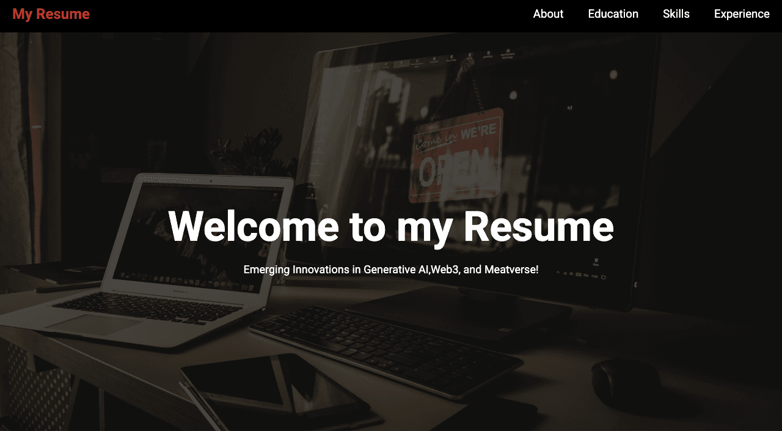Click Experience at the top right

pos(742,13)
